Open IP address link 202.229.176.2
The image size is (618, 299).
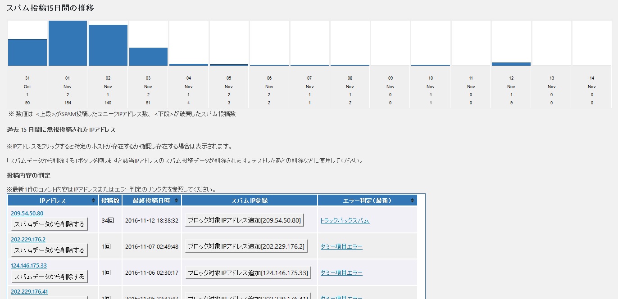[x=28, y=240]
